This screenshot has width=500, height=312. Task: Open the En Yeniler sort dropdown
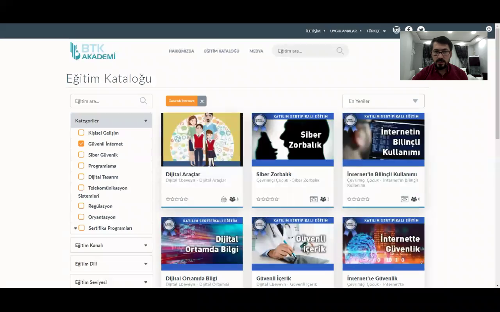pyautogui.click(x=383, y=101)
